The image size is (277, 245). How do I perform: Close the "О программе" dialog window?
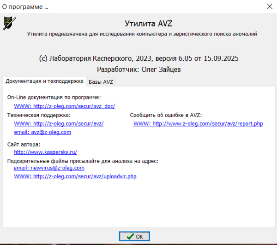click(x=270, y=6)
